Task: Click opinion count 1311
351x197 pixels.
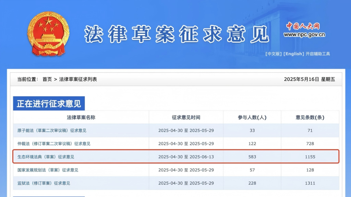Action: coord(310,183)
